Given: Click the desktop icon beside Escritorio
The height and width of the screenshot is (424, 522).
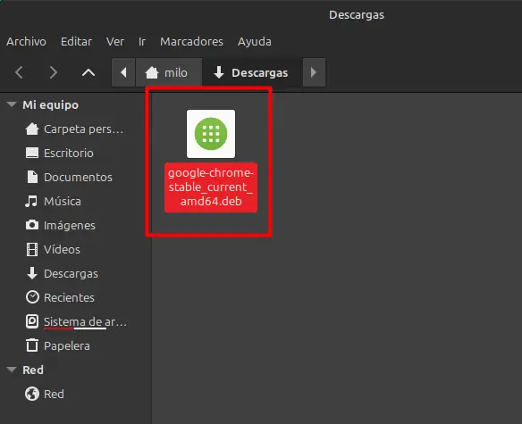Looking at the screenshot, I should 32,153.
